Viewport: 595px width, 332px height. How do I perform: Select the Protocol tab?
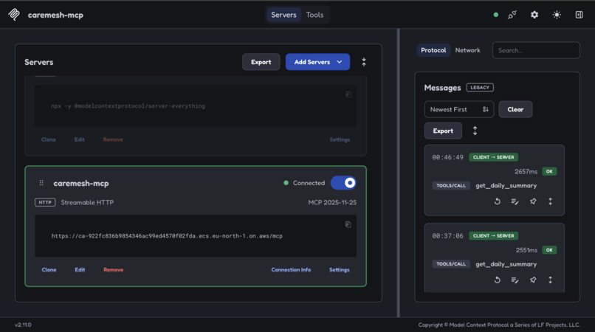(433, 50)
